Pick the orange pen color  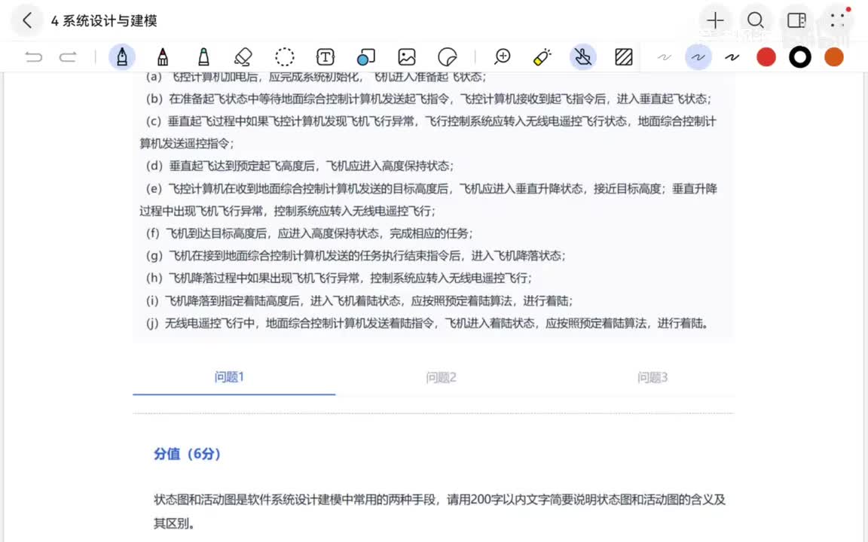click(x=833, y=57)
